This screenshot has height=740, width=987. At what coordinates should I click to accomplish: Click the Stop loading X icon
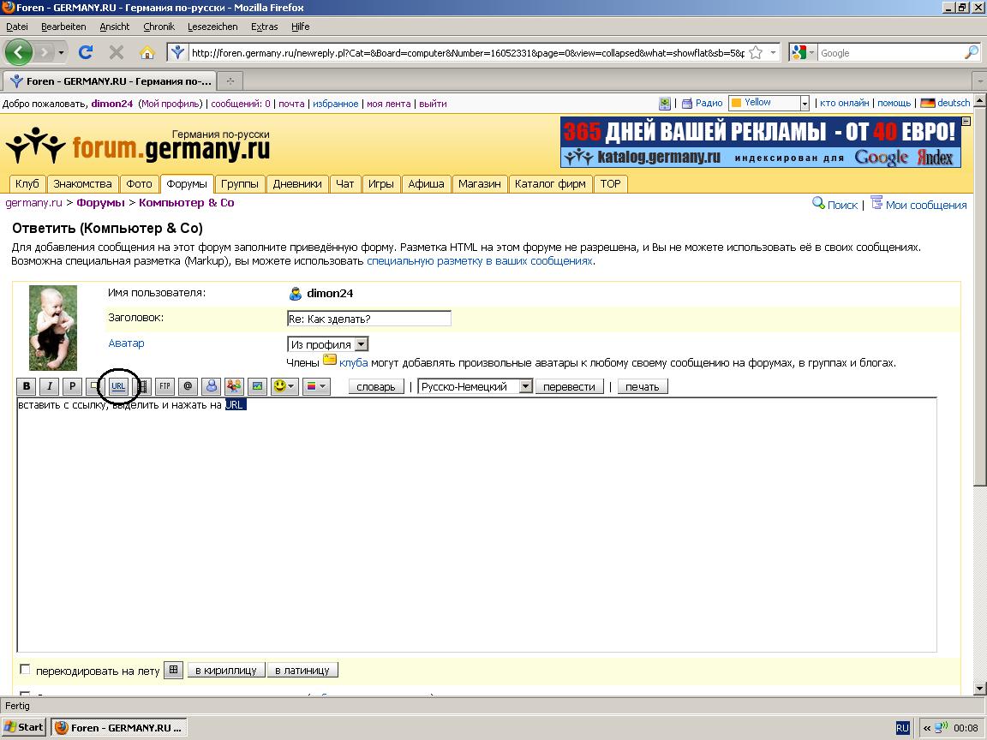click(x=117, y=52)
